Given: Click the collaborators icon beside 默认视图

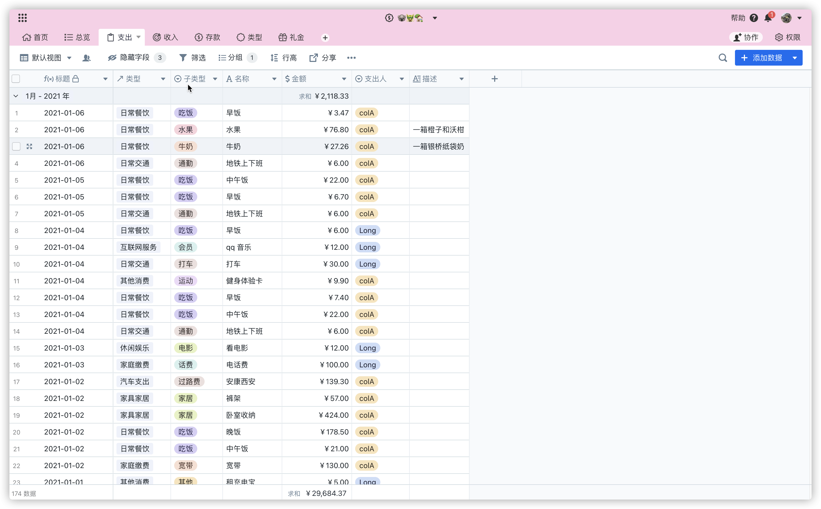Looking at the screenshot, I should click(87, 57).
